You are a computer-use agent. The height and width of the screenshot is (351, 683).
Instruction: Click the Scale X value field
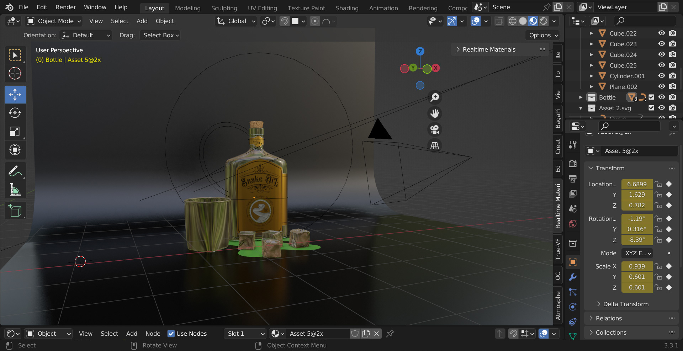pyautogui.click(x=637, y=266)
